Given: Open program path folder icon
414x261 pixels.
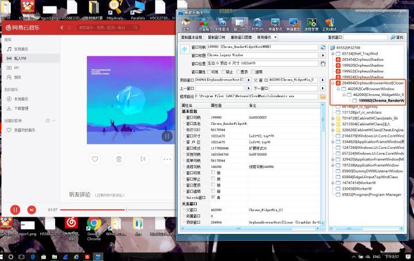Looking at the screenshot, I should click(x=323, y=97).
